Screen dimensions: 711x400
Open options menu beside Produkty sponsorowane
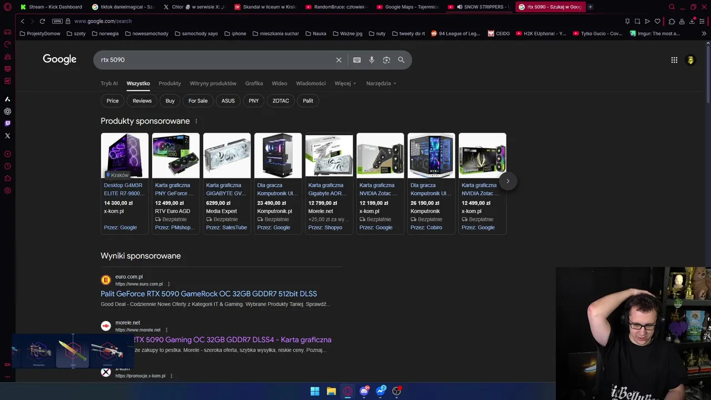pyautogui.click(x=196, y=121)
